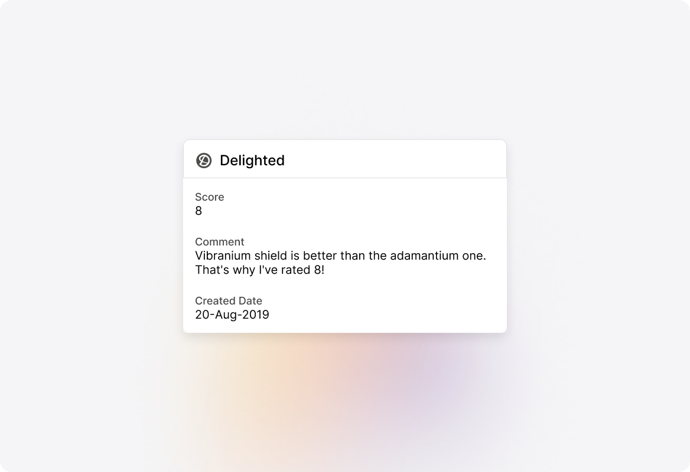Click the survey provider icon in the card header
Viewport: 690px width, 472px height.
point(203,159)
